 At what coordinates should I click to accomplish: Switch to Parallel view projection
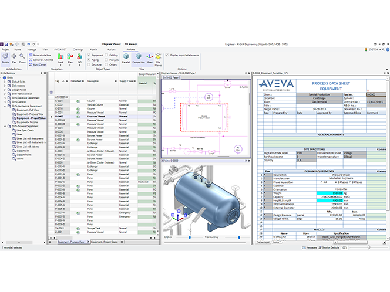coord(126,58)
